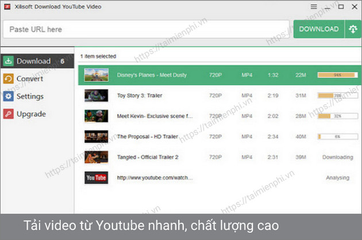Image resolution: width=362 pixels, height=240 pixels.
Task: Click the green DOWNLOAD button
Action: pyautogui.click(x=319, y=29)
